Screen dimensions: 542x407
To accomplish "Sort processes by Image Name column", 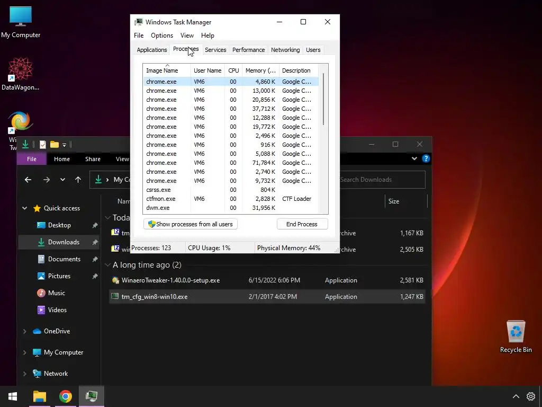I will pos(167,70).
